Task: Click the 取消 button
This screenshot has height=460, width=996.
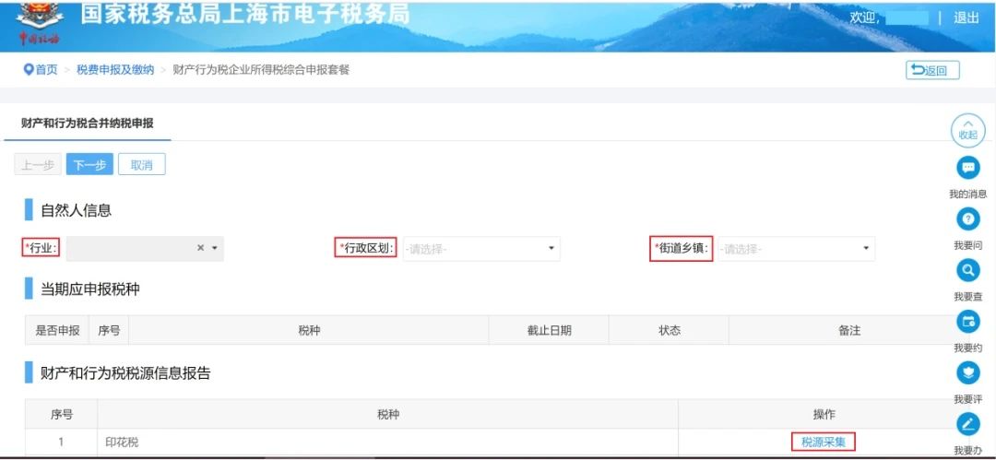Action: [142, 165]
